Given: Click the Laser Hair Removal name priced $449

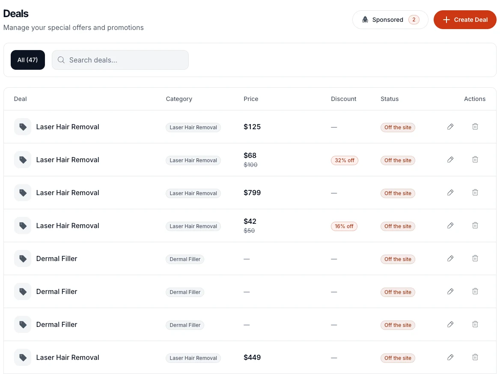Looking at the screenshot, I should [68, 357].
